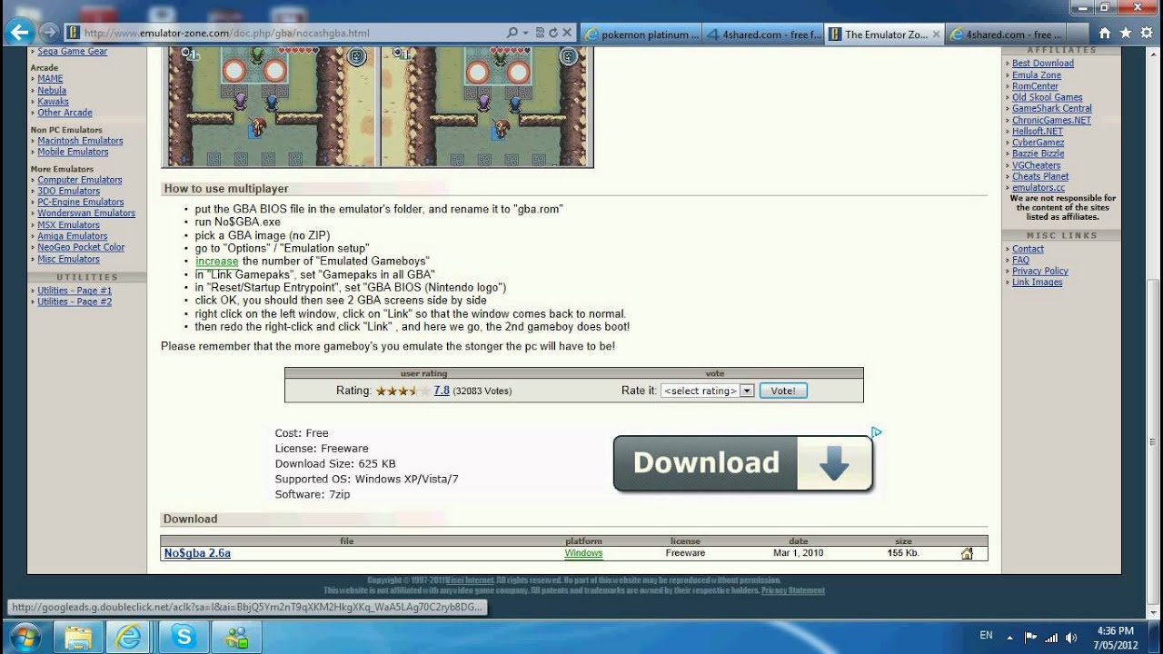
Task: Click the left game screenshot thumbnail
Action: [270, 106]
